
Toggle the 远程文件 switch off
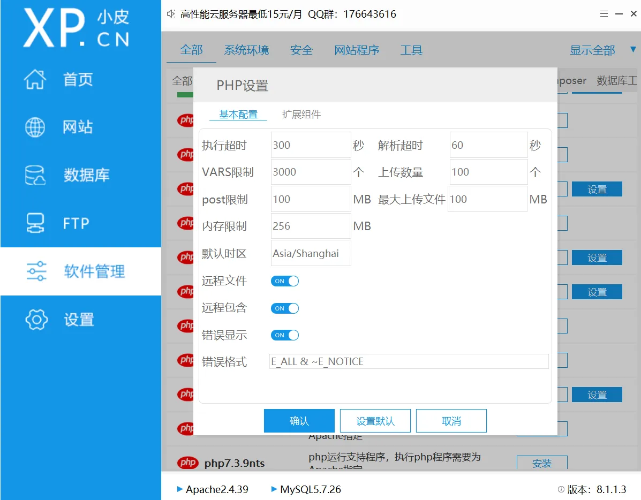point(284,281)
